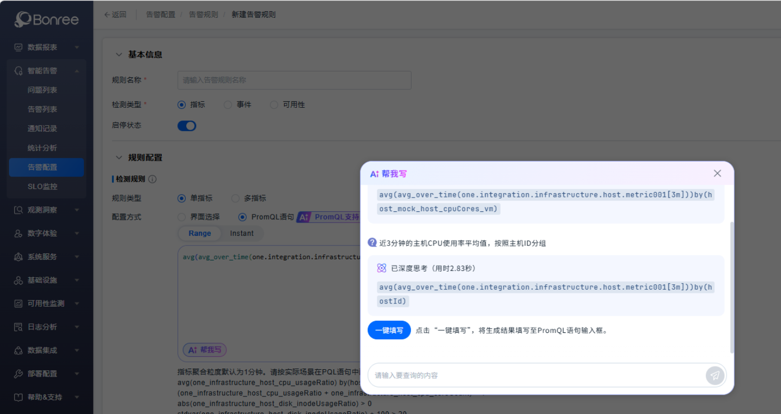
Task: Click the 数字体验 sidebar icon
Action: point(19,234)
